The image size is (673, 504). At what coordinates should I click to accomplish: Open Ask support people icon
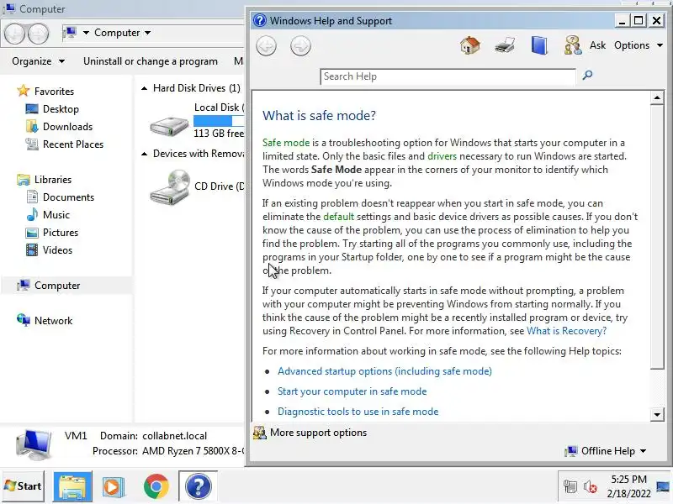pos(573,45)
